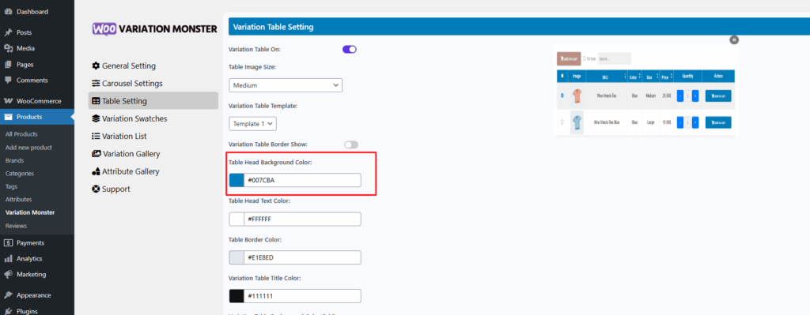This screenshot has height=315, width=810.
Task: Click the Marketing megaphone icon
Action: pyautogui.click(x=8, y=274)
